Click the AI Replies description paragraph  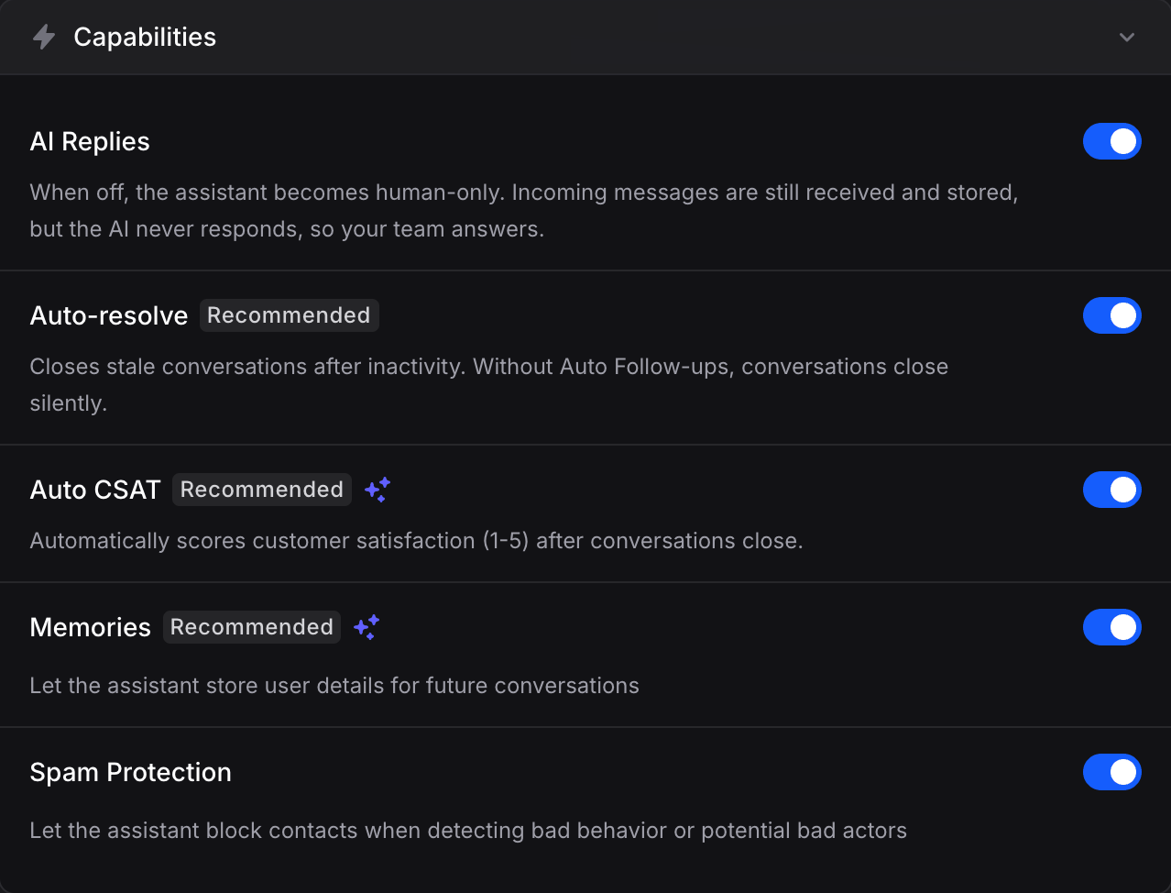(x=524, y=211)
